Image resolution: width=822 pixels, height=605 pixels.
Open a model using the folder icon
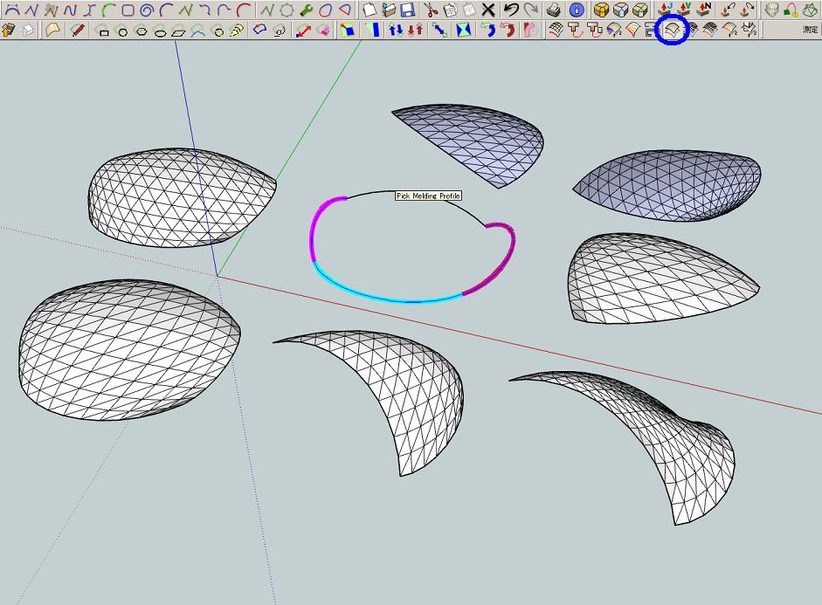(x=389, y=10)
